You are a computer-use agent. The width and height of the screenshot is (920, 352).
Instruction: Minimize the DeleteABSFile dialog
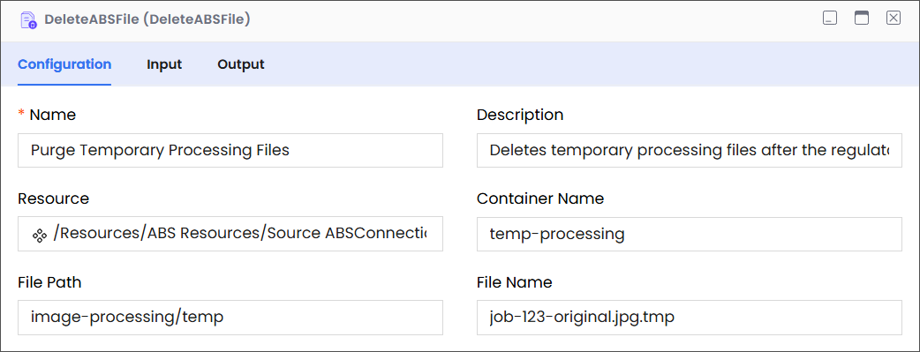point(830,19)
